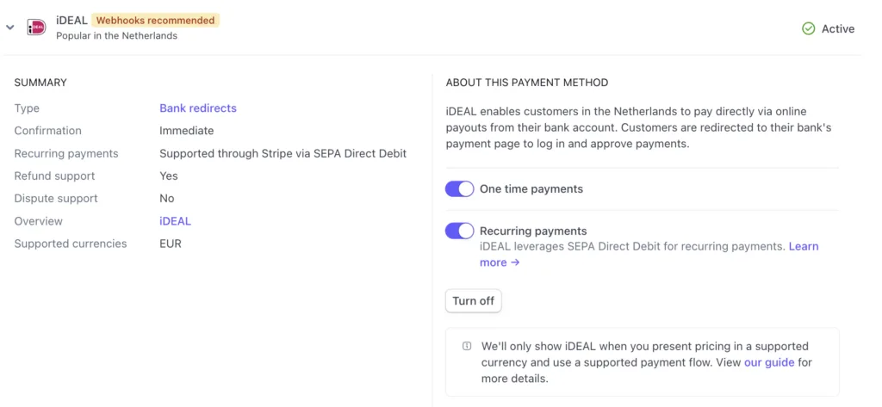Disable the Recurring payments switch
882x407 pixels.
pos(460,231)
